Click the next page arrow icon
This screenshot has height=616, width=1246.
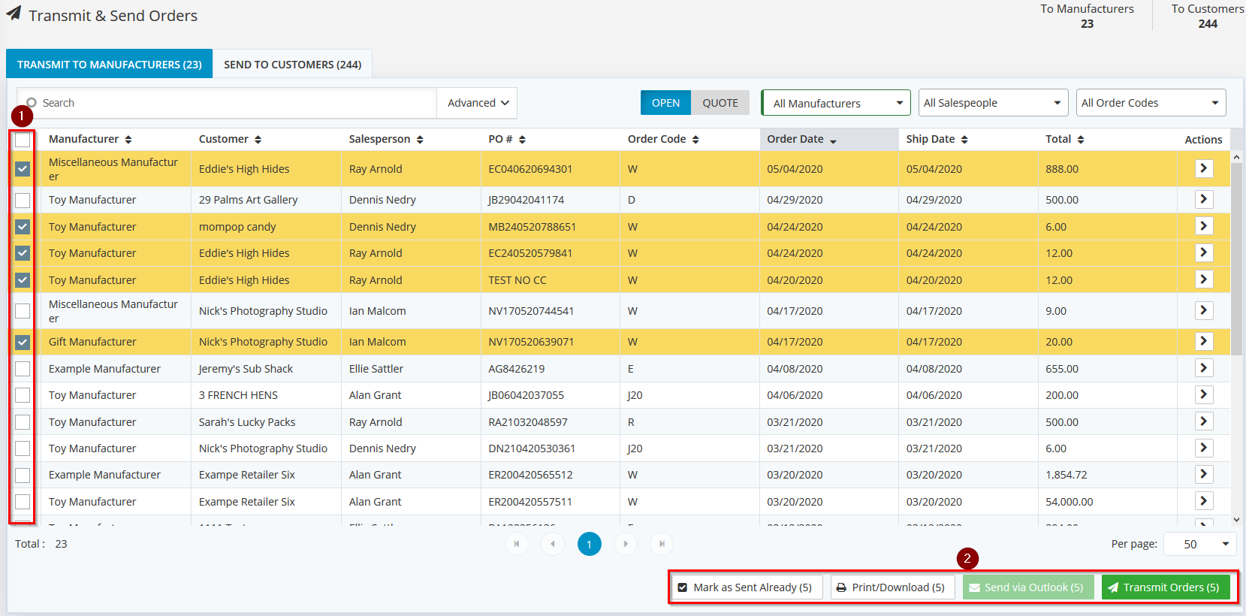coord(626,544)
